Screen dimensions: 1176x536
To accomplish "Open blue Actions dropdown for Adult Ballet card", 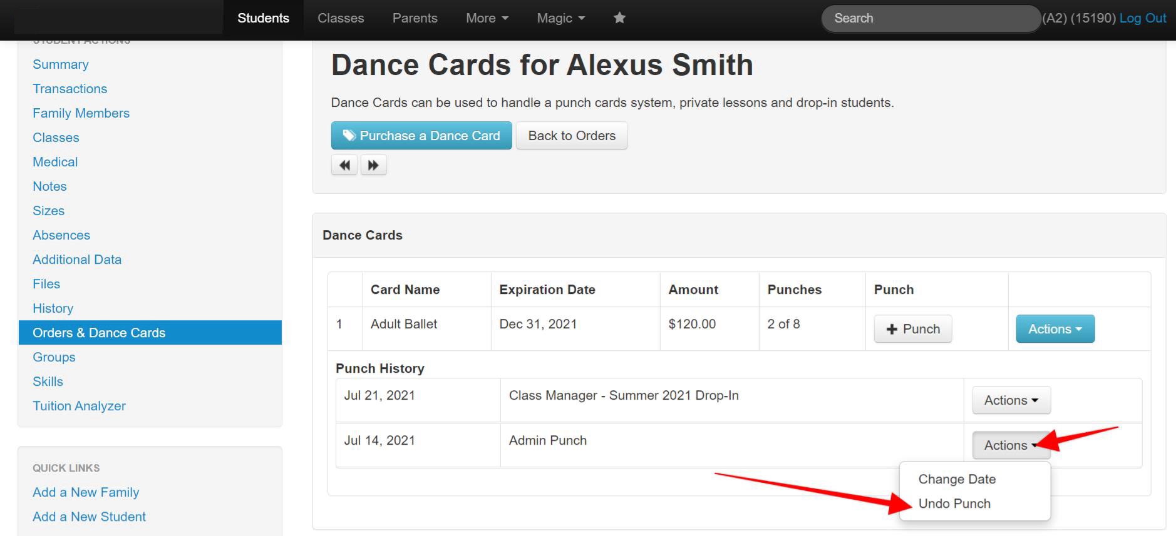I will 1055,329.
